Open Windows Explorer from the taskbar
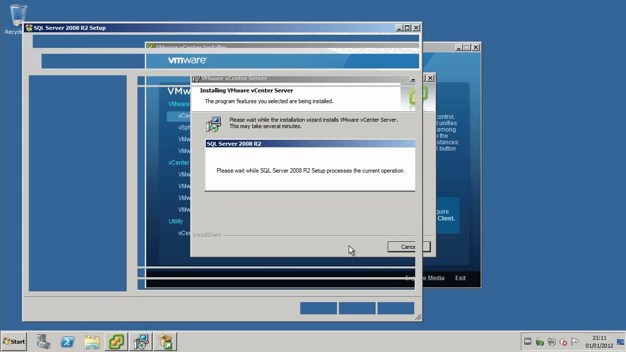626x352 pixels. [x=92, y=342]
